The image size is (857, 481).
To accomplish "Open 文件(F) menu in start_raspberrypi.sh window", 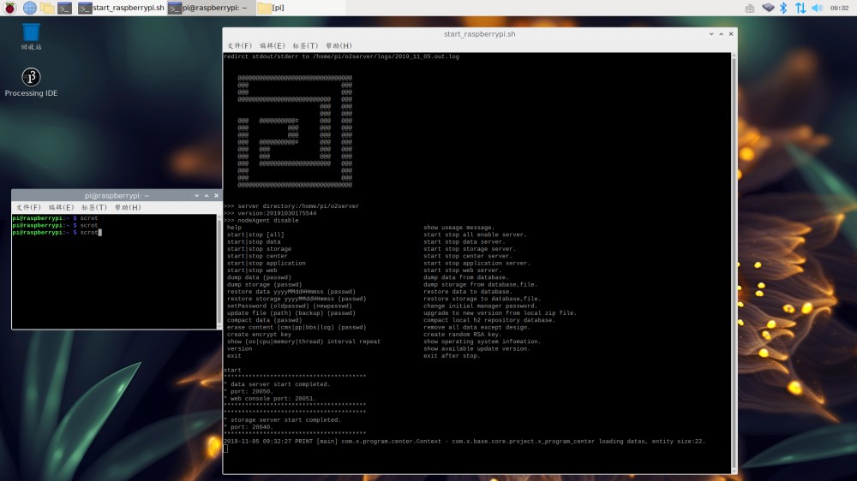I will pos(239,46).
